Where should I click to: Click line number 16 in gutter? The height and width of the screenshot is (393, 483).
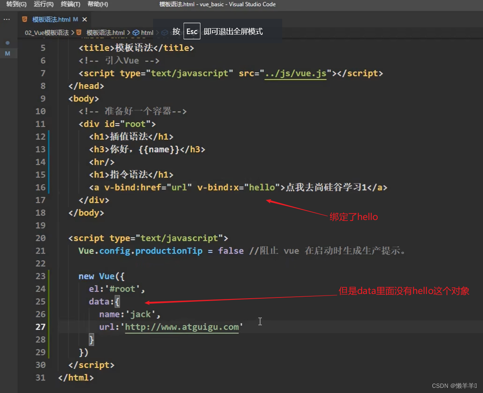tap(40, 187)
